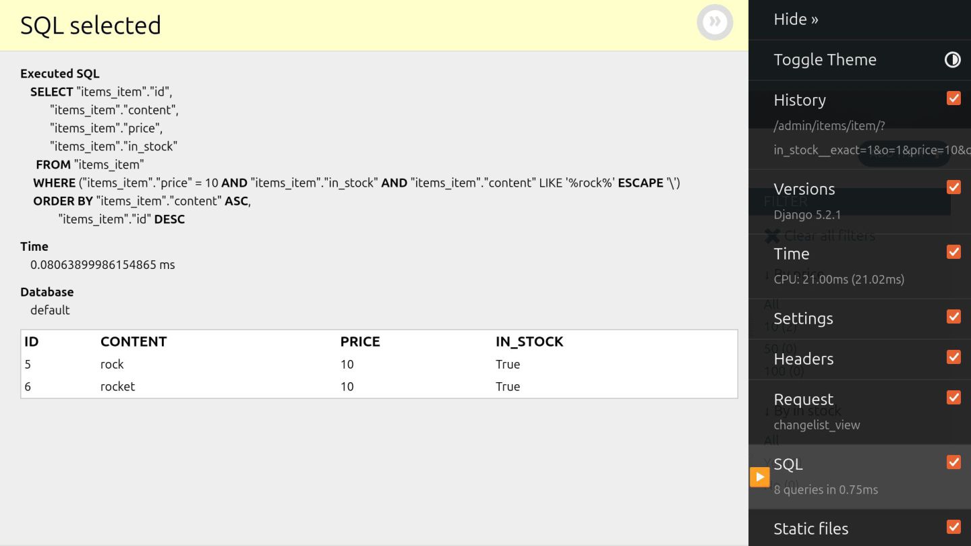The width and height of the screenshot is (971, 546).
Task: Uncheck the SQL panel checkbox
Action: [953, 462]
